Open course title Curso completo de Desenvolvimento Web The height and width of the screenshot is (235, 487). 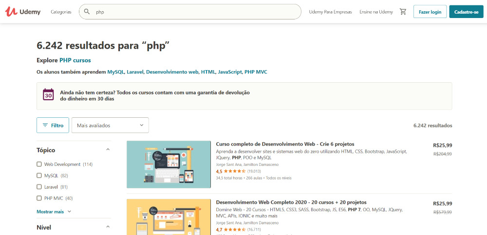click(x=285, y=144)
